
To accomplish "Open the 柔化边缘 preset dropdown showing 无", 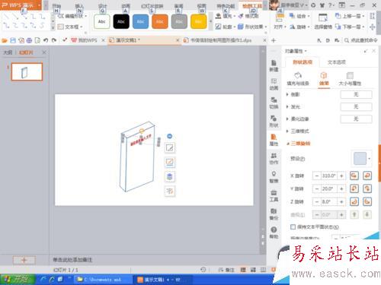I will click(356, 119).
